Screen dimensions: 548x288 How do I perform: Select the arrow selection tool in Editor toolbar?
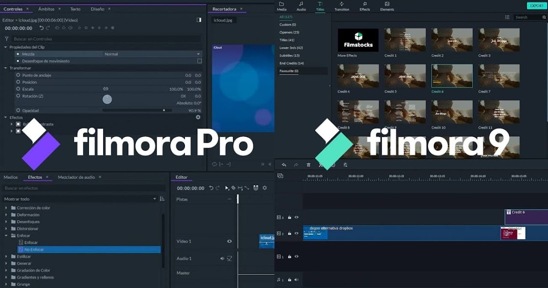pyautogui.click(x=227, y=188)
